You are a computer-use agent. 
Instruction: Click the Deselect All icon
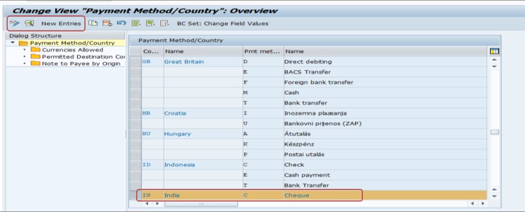tap(164, 24)
